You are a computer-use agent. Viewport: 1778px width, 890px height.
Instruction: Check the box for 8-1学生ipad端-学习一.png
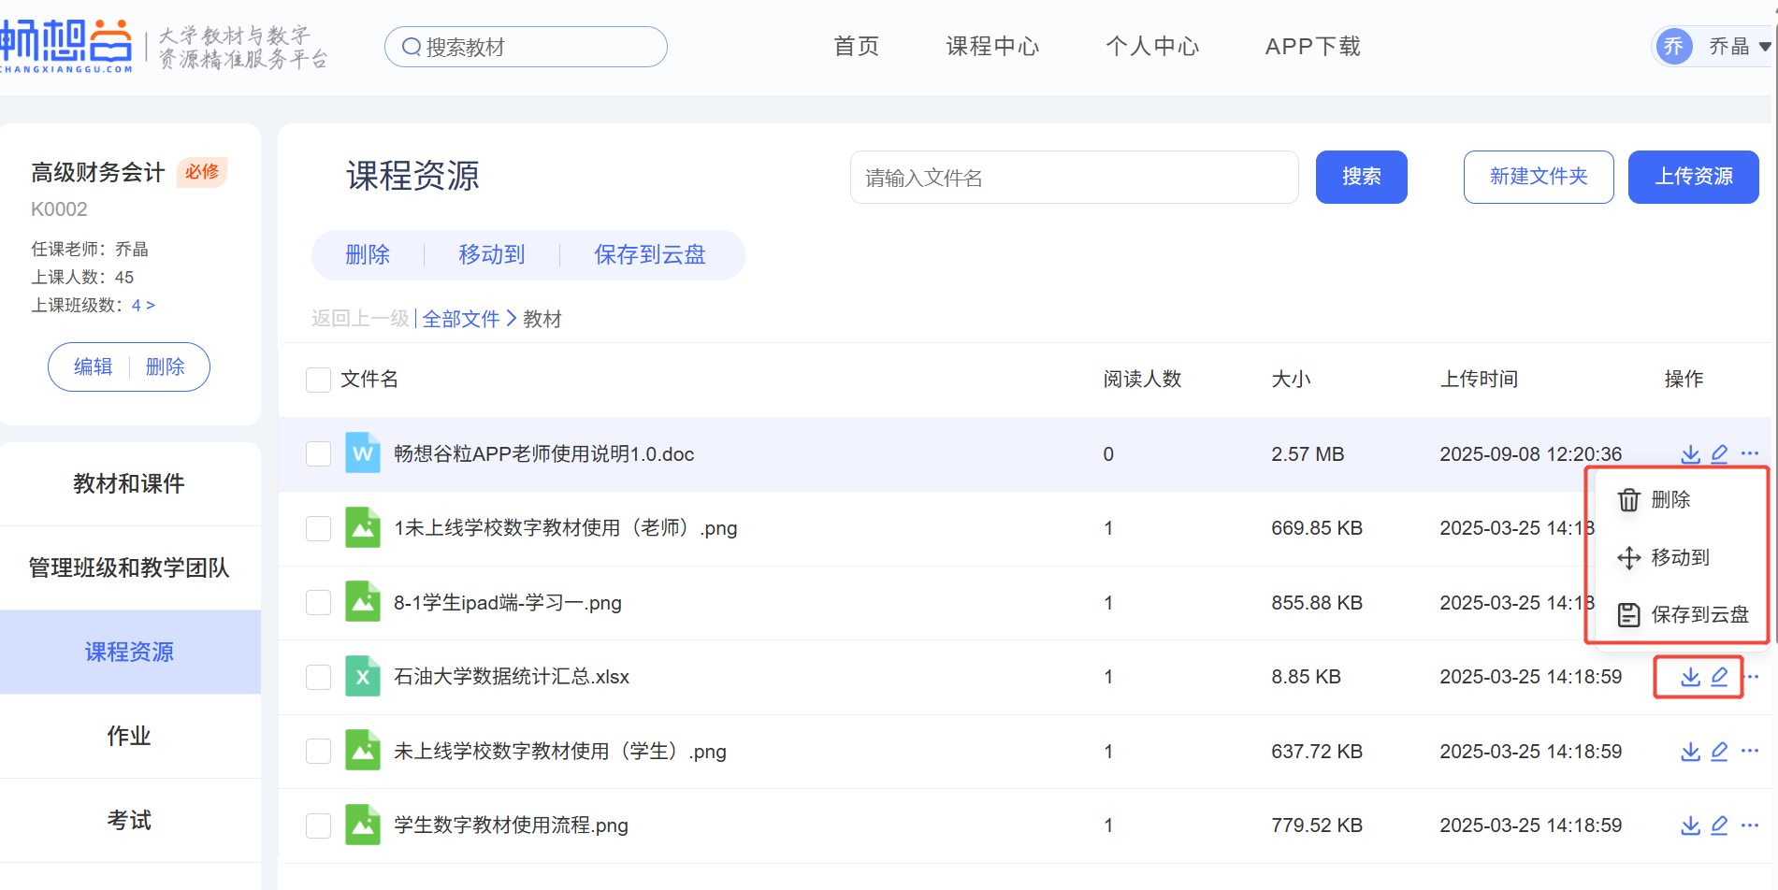(318, 603)
